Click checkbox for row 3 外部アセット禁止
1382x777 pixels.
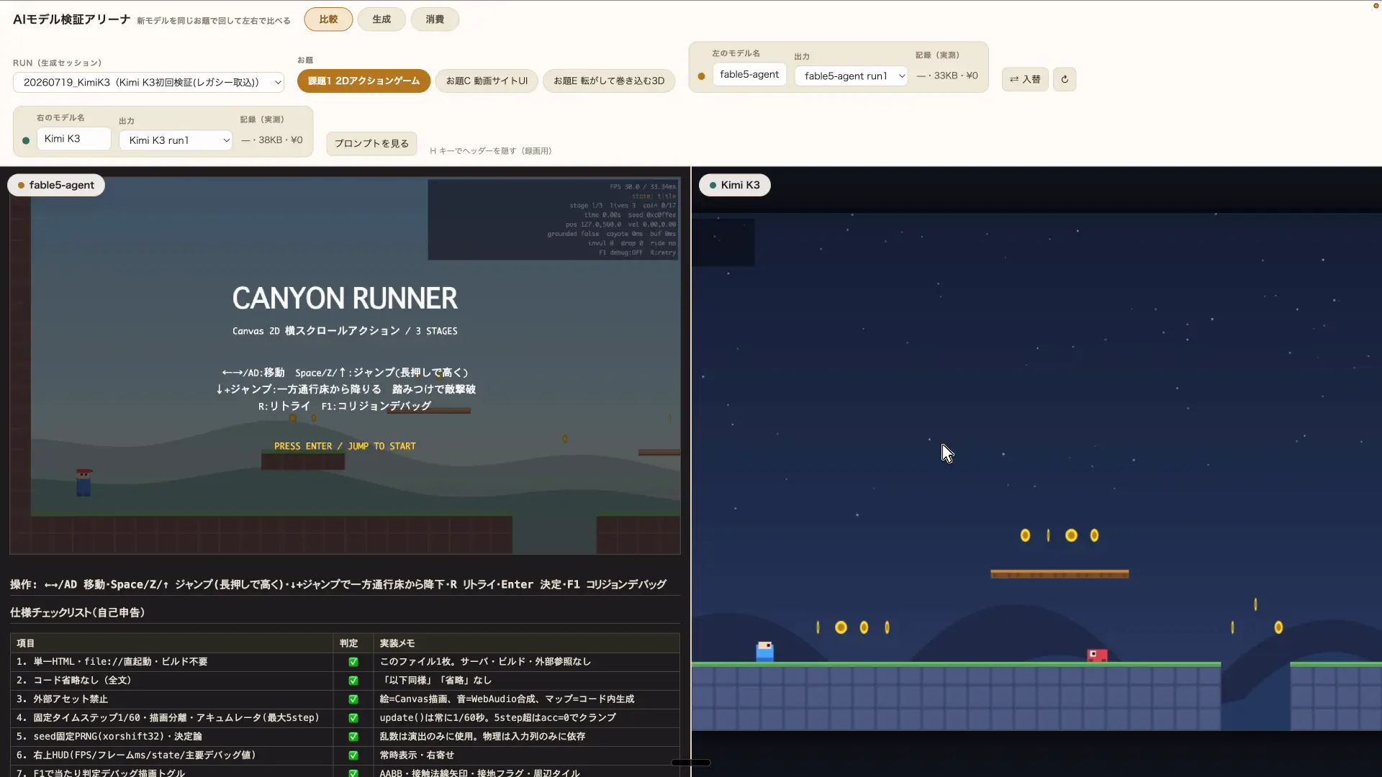click(353, 699)
